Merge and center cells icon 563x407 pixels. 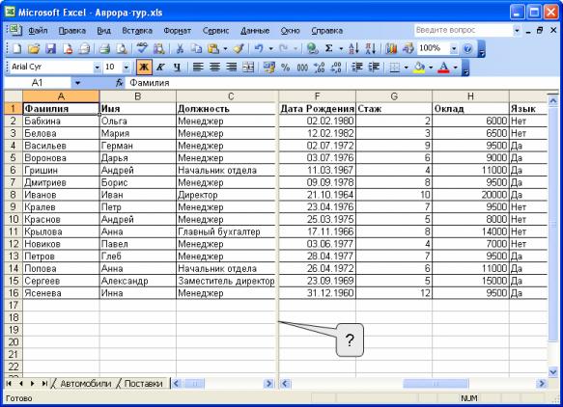(x=248, y=68)
